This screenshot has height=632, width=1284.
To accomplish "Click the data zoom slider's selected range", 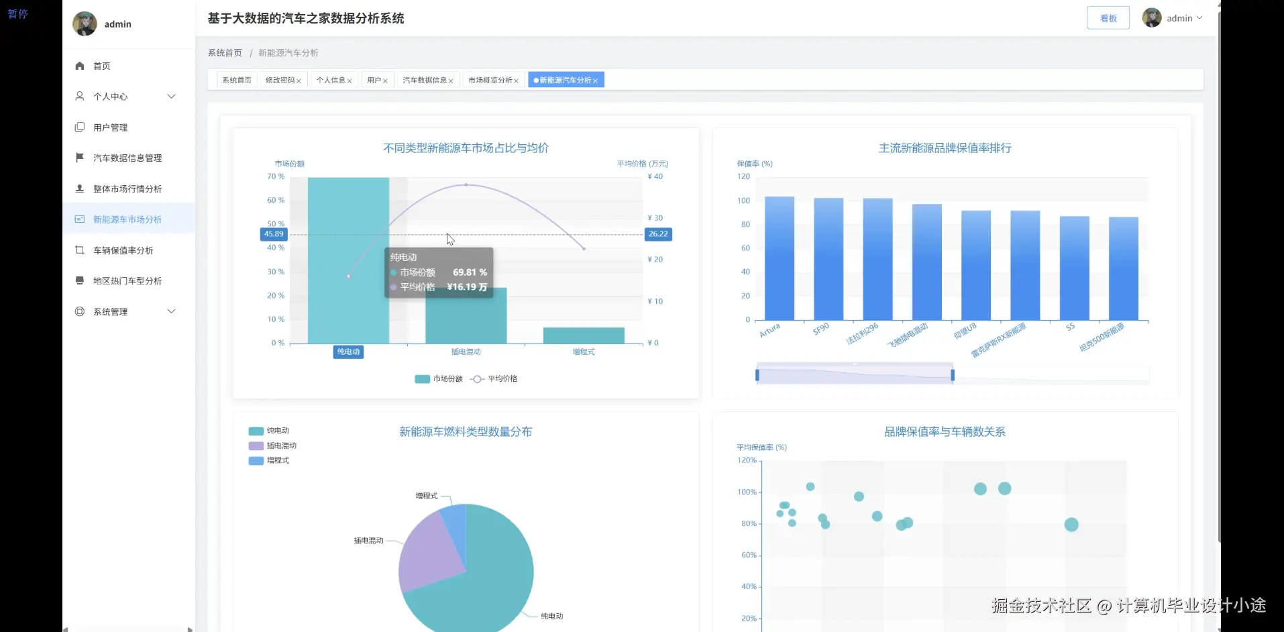I will pos(855,375).
